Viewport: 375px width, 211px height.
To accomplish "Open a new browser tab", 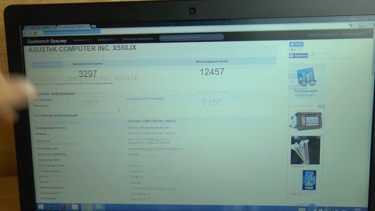I will [x=94, y=26].
